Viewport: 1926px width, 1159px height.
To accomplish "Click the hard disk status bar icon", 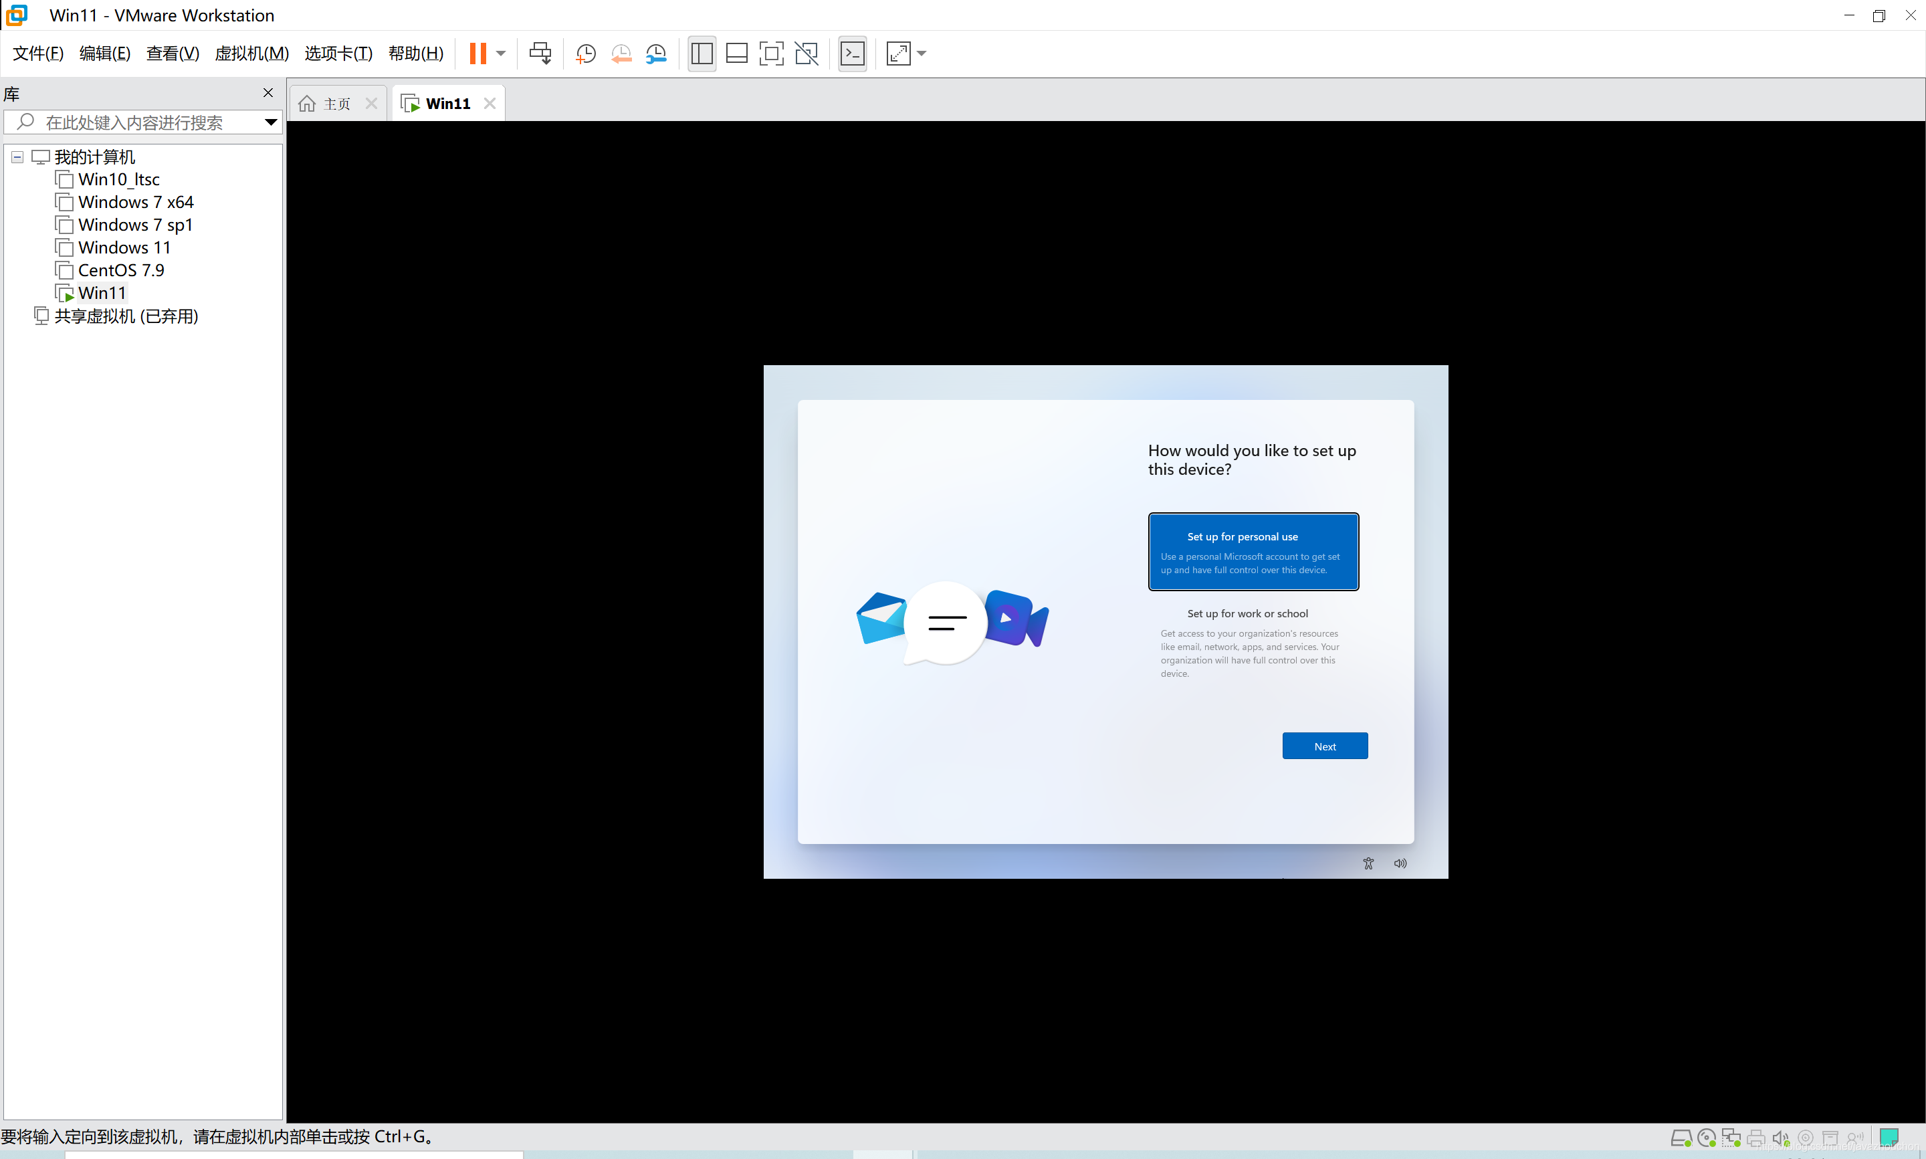I will (x=1681, y=1138).
